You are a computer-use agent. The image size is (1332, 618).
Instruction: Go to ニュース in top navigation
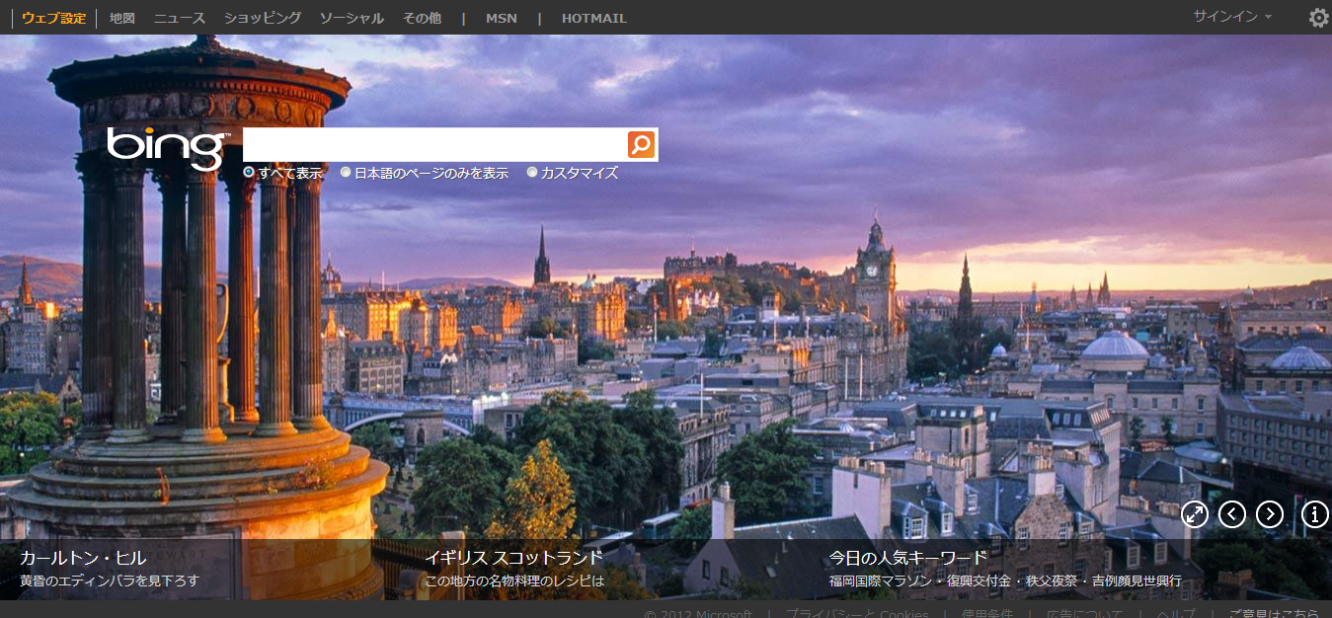click(179, 18)
